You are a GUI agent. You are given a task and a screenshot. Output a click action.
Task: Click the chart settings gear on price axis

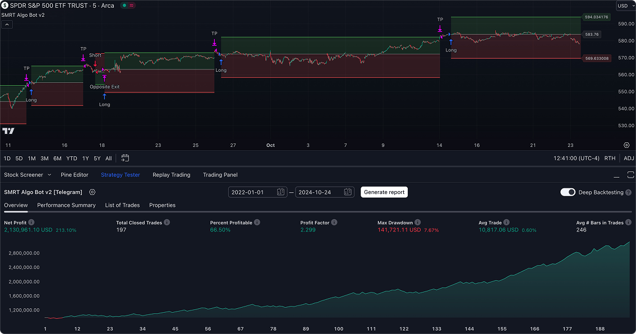click(x=626, y=145)
